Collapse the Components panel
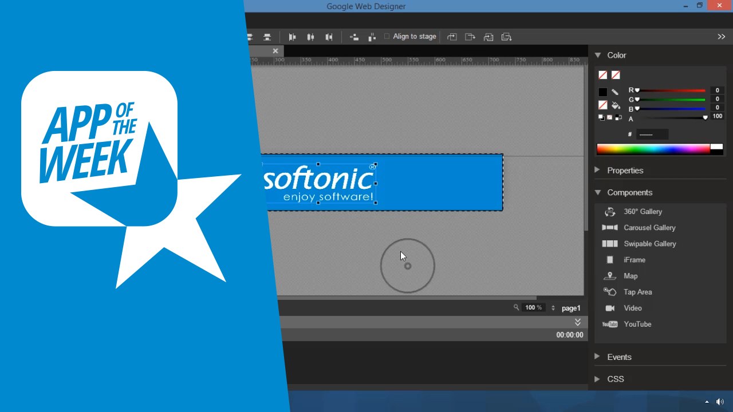The width and height of the screenshot is (733, 412). coord(597,192)
